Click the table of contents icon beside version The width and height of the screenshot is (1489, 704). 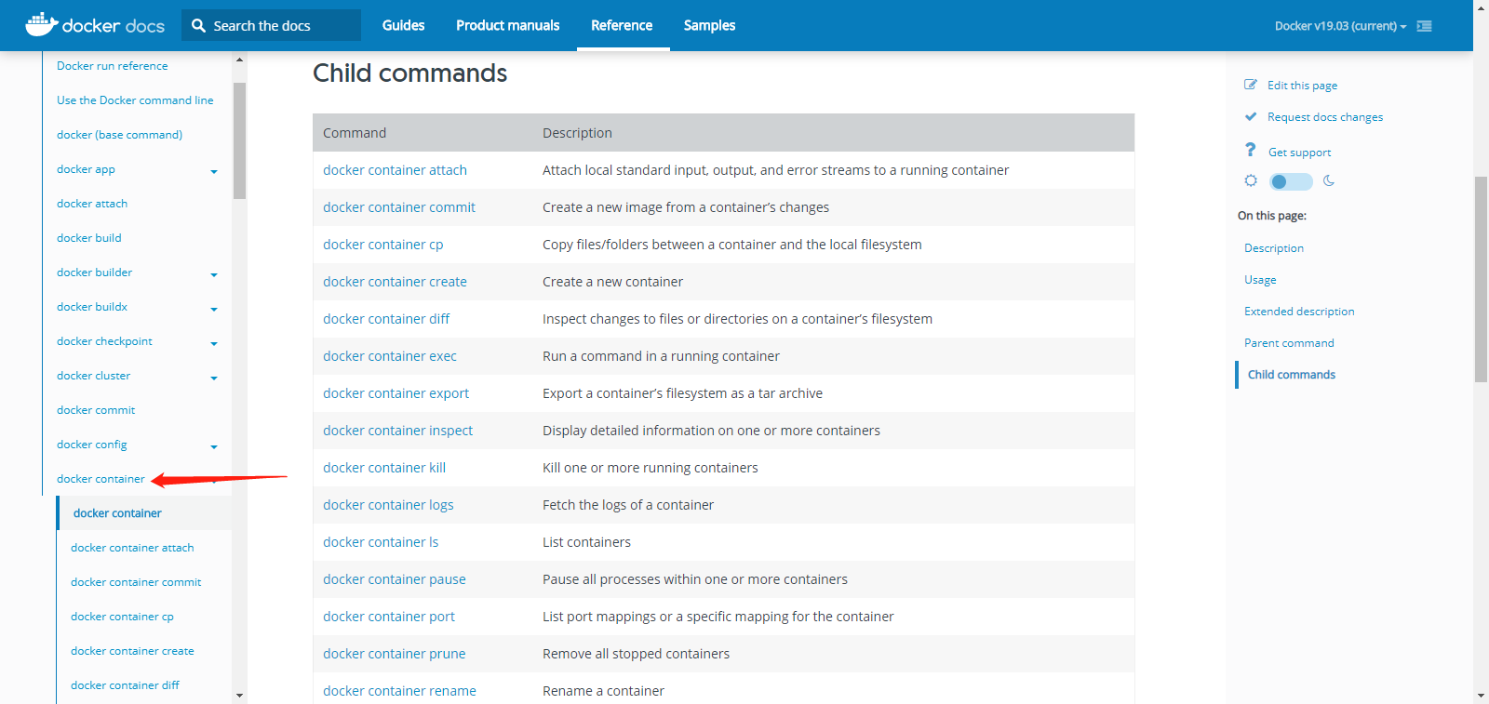[1424, 26]
